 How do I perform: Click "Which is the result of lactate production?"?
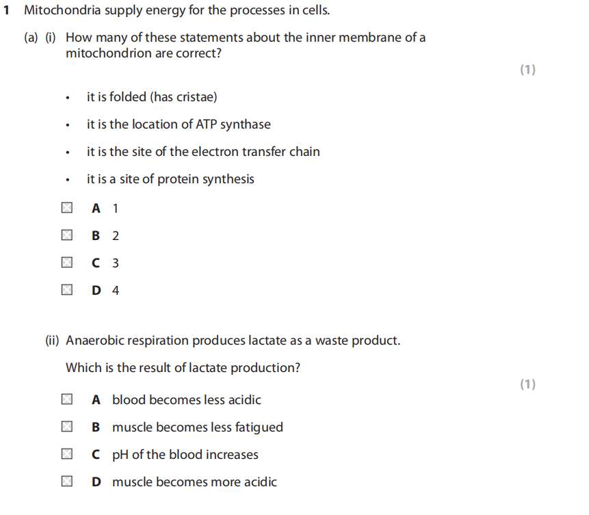tap(183, 368)
